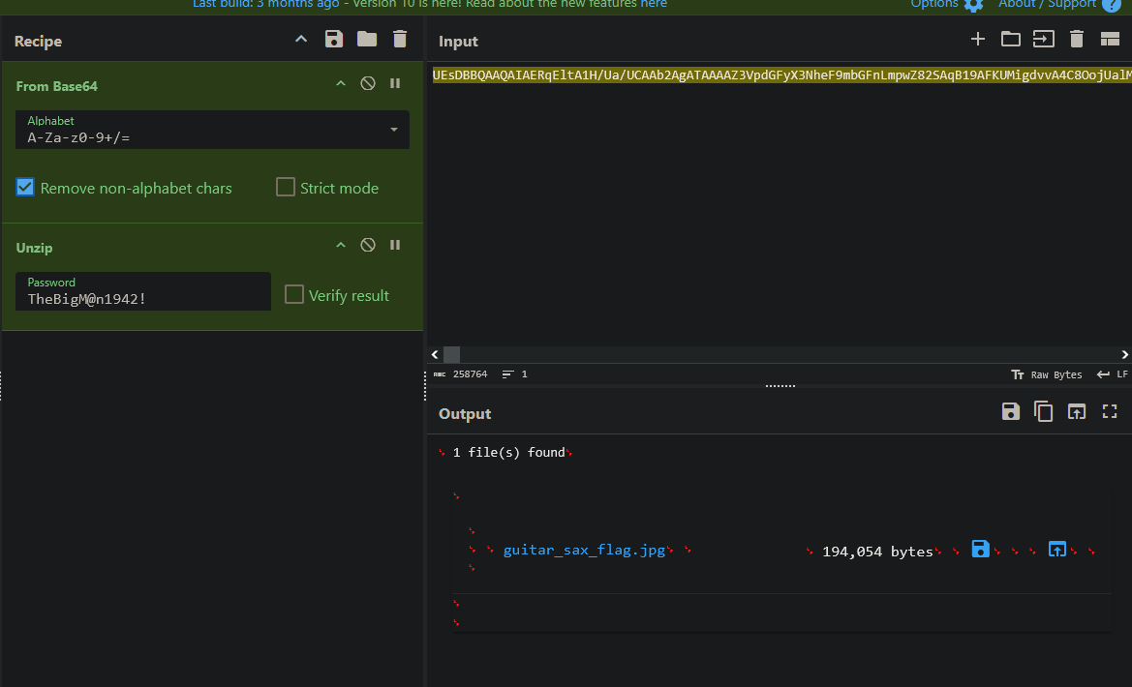Add a new input tab

tap(978, 40)
